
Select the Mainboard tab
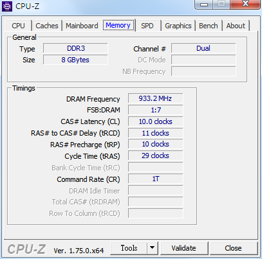tap(82, 26)
